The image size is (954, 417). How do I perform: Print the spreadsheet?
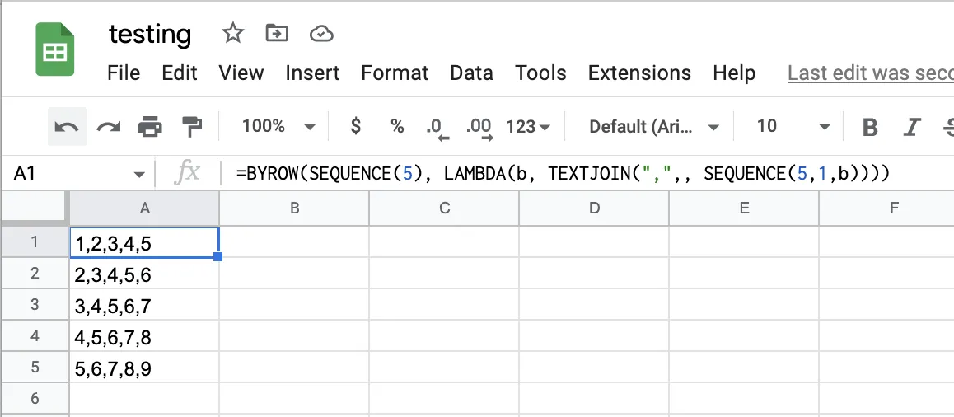click(x=150, y=127)
